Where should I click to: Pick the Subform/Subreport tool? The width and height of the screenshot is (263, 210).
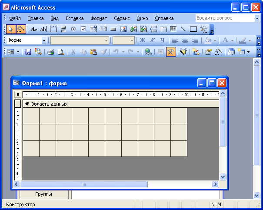point(173,29)
